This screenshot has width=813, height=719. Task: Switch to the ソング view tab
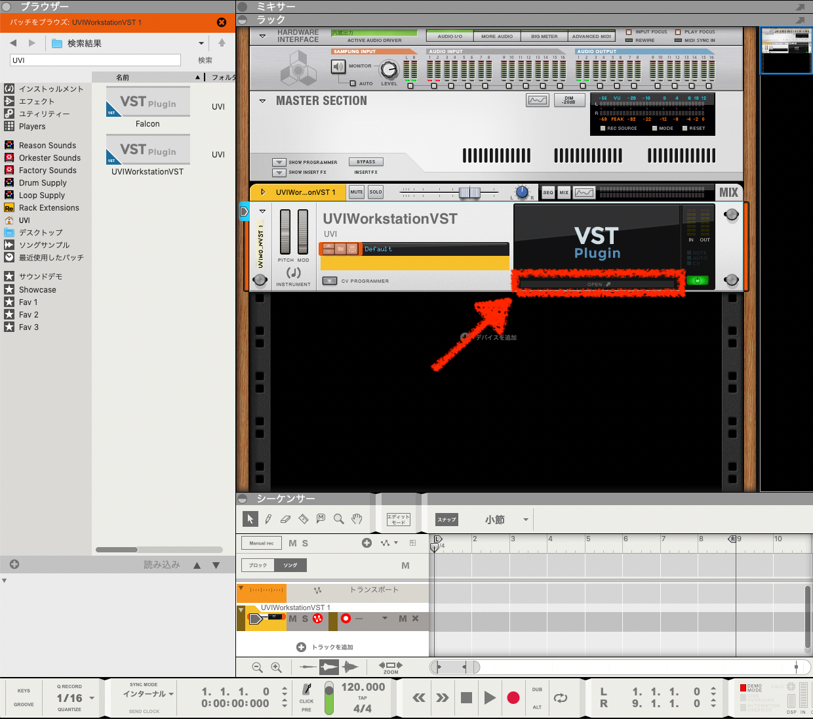coord(290,565)
